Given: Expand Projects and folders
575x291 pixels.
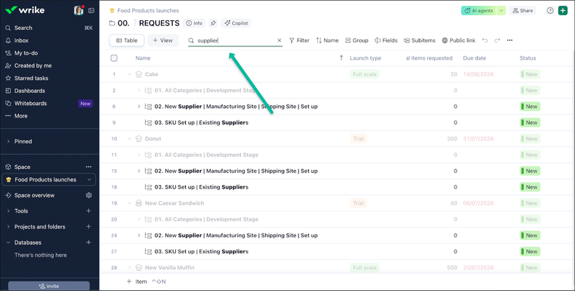Looking at the screenshot, I should pos(8,227).
